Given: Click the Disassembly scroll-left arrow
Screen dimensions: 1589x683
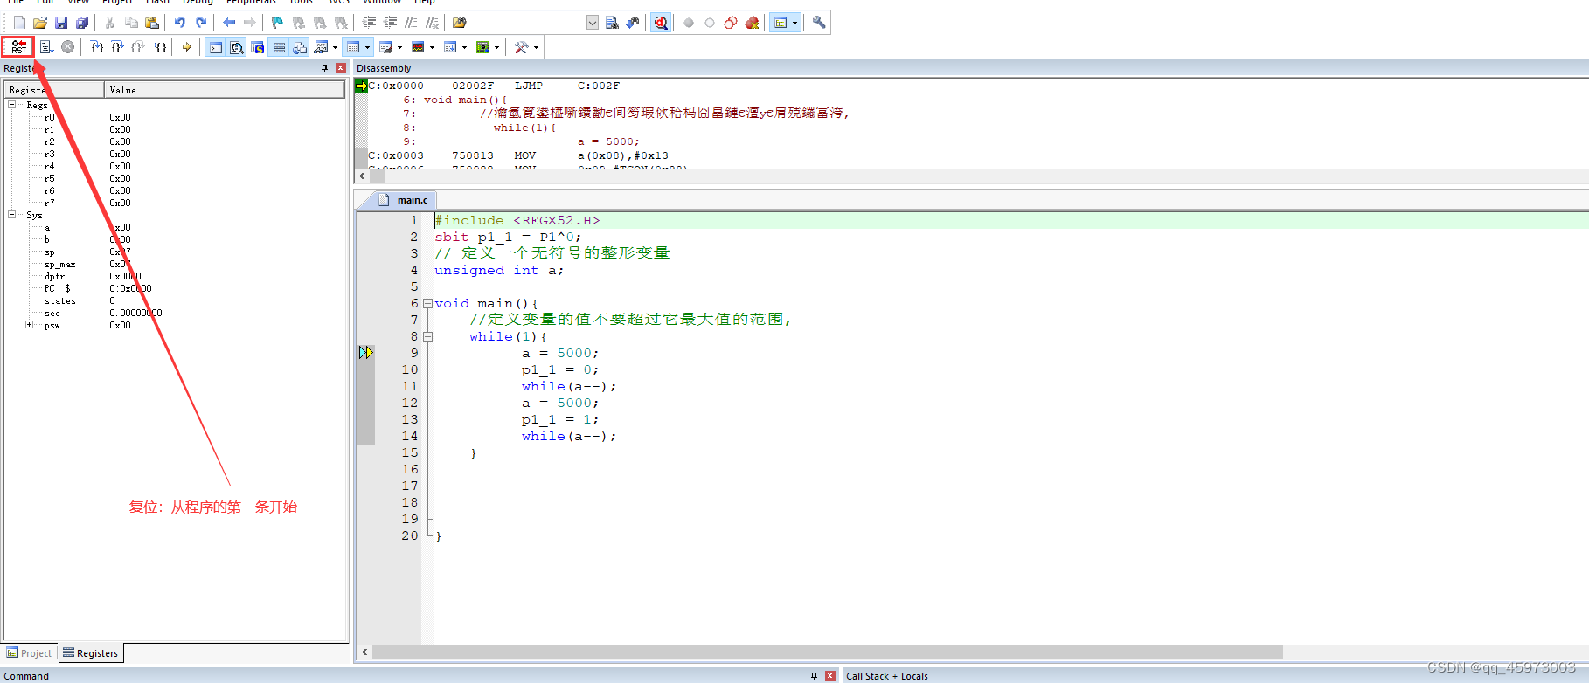Looking at the screenshot, I should (363, 176).
